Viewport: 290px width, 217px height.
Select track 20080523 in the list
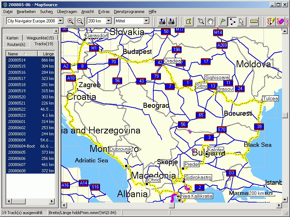(x=30, y=115)
